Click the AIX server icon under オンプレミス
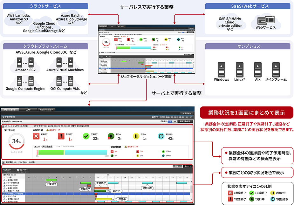 (x=258, y=70)
